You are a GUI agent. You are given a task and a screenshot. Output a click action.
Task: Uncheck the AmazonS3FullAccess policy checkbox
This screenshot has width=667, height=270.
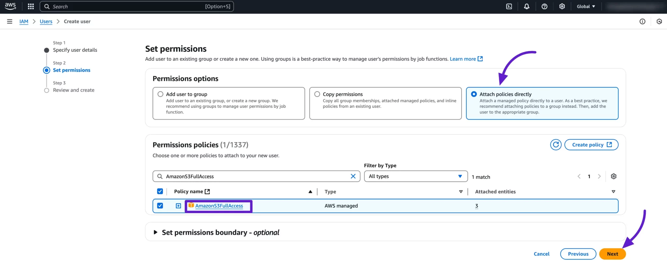pos(160,206)
